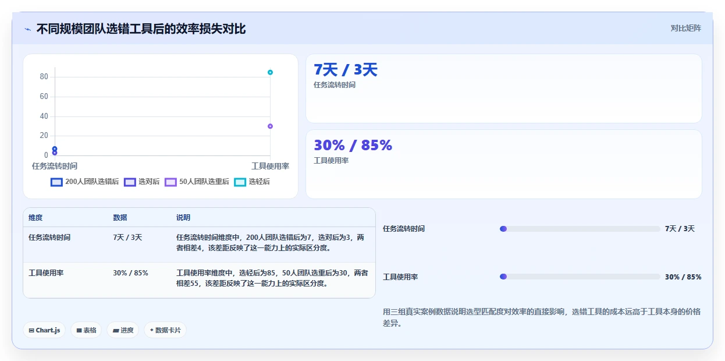Click the 30% / 85% table cell

130,273
